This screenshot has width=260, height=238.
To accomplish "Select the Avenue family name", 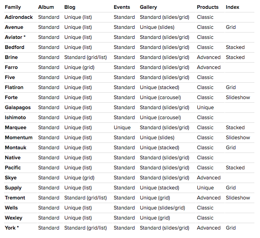I will [14, 27].
